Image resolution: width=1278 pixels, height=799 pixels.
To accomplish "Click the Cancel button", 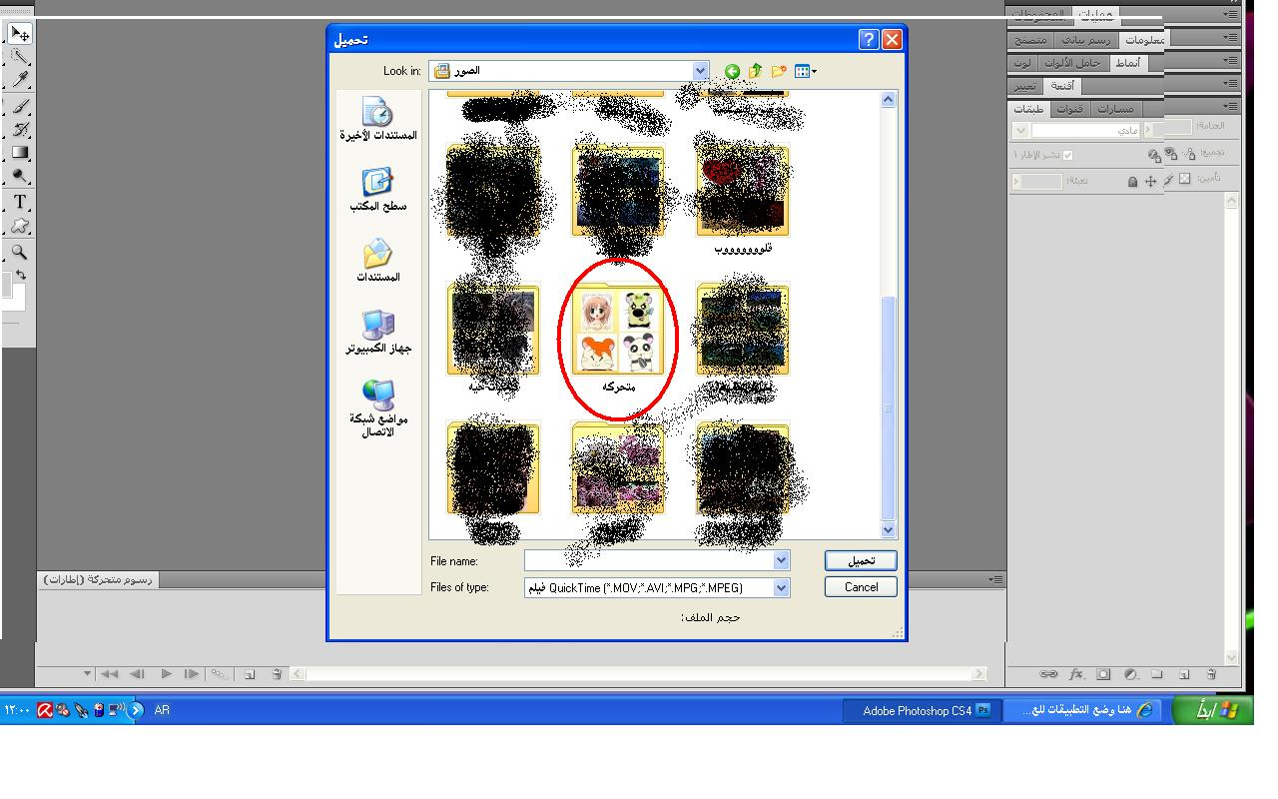I will click(861, 587).
